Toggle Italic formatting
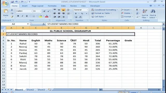Screen dimensions: 166x93 pos(22,16)
